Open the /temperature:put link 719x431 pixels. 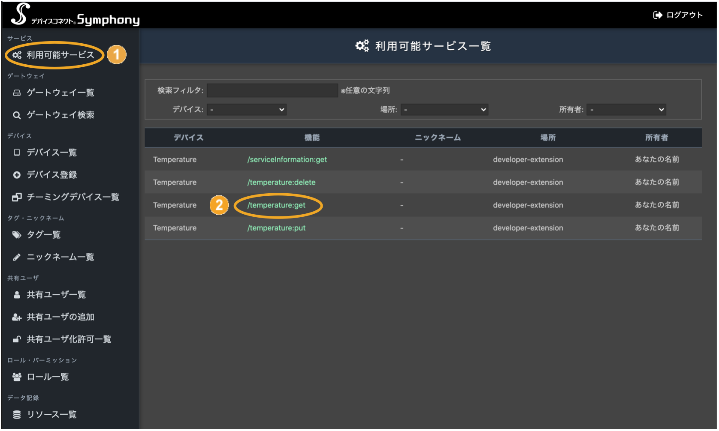point(276,228)
